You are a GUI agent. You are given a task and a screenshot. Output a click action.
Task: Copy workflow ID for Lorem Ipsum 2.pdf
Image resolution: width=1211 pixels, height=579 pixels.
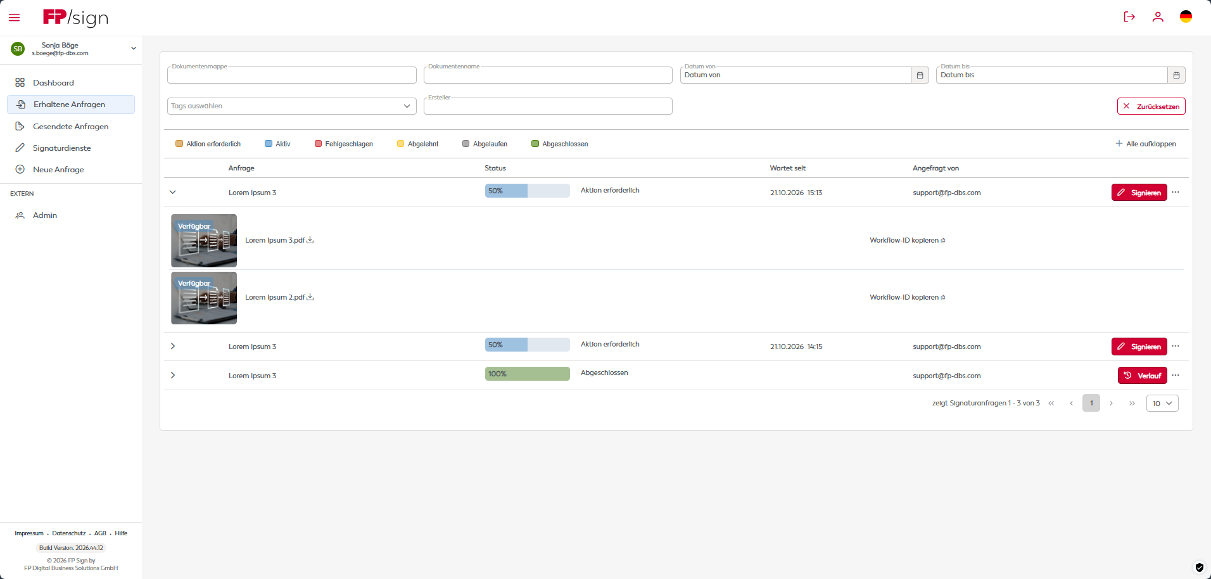[x=943, y=298]
